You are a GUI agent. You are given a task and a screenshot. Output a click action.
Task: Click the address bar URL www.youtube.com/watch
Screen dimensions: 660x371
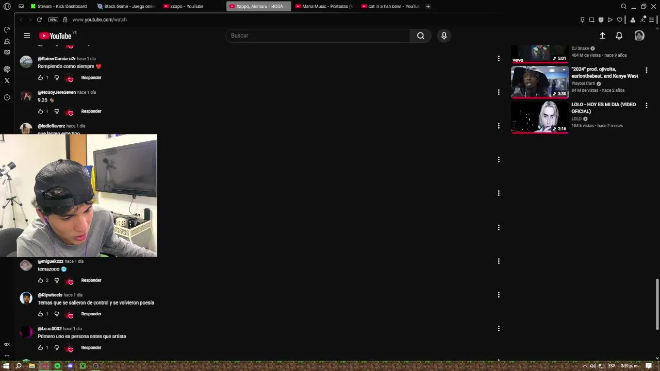click(x=100, y=20)
